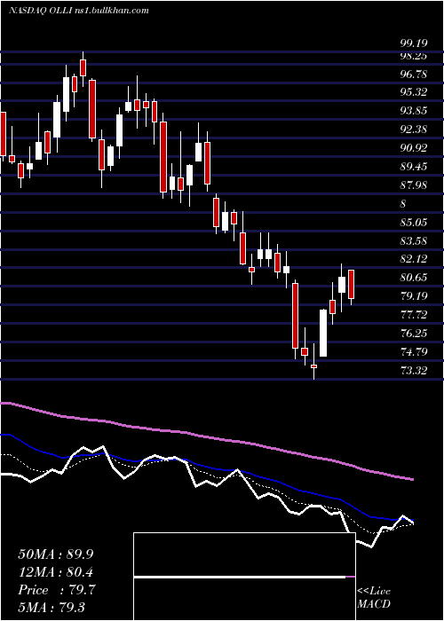The width and height of the screenshot is (444, 621).
Task: Click the 98.25 price label
Action: coord(414,56)
